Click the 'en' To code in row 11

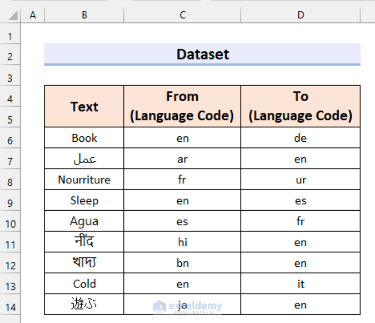click(300, 242)
